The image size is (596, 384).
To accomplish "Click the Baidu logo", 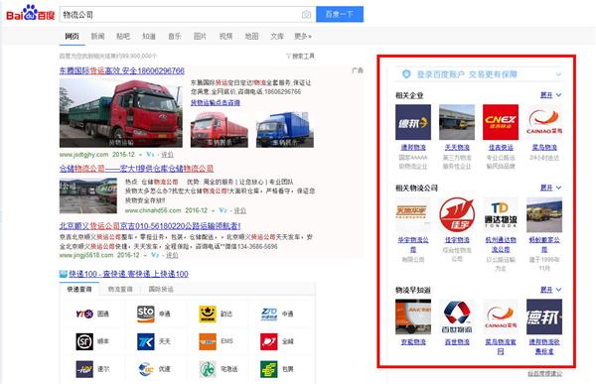I will (31, 14).
